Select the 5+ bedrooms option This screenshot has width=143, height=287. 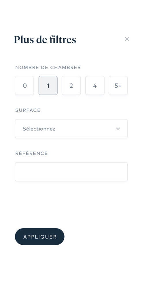click(118, 86)
